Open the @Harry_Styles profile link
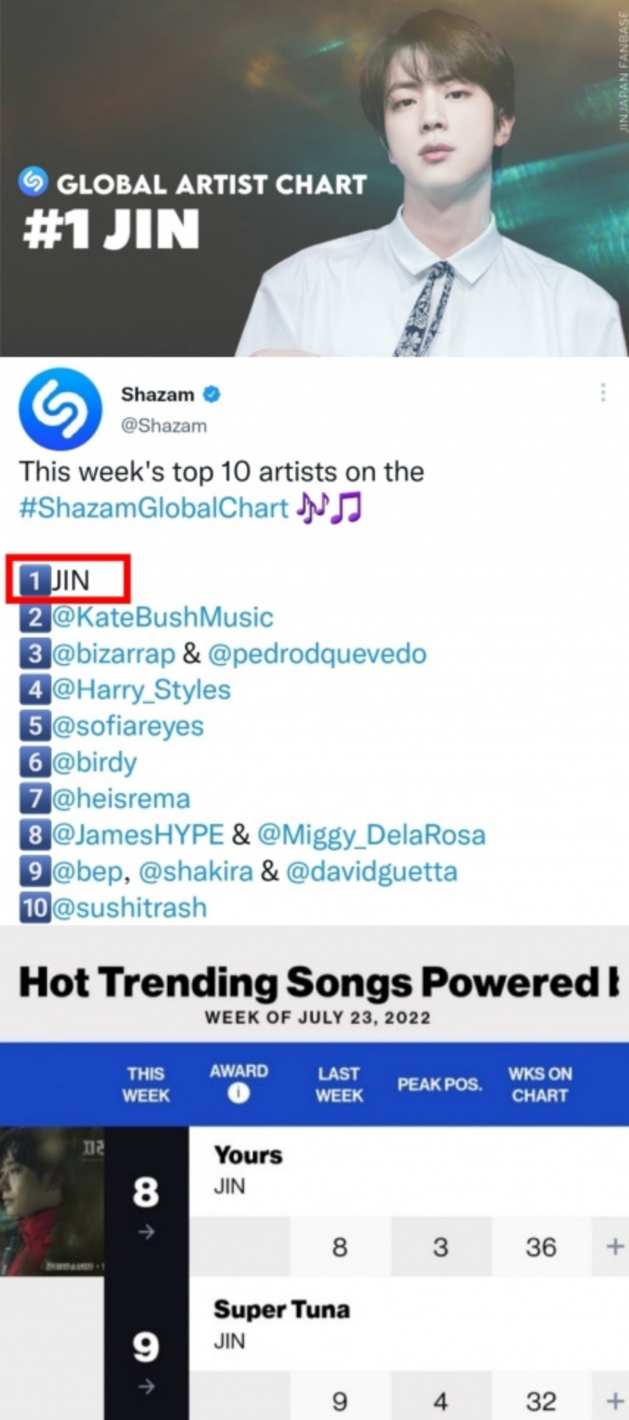Screen dimensions: 629x1420 click(141, 690)
